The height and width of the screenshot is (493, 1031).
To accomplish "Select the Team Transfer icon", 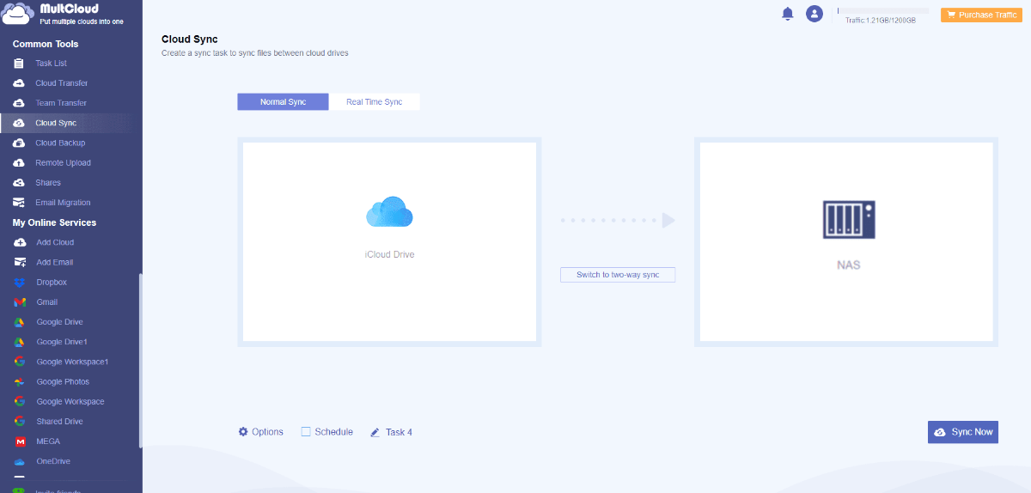I will 19,103.
